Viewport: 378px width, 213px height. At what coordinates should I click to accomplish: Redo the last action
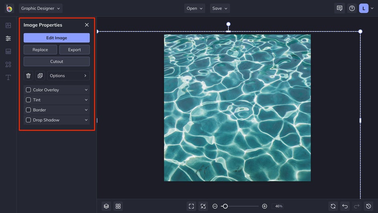coord(356,206)
